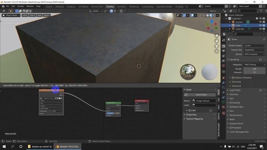The height and width of the screenshot is (150, 267).
Task: Open the Render Engine Cycles dropdown
Action: click(x=254, y=45)
